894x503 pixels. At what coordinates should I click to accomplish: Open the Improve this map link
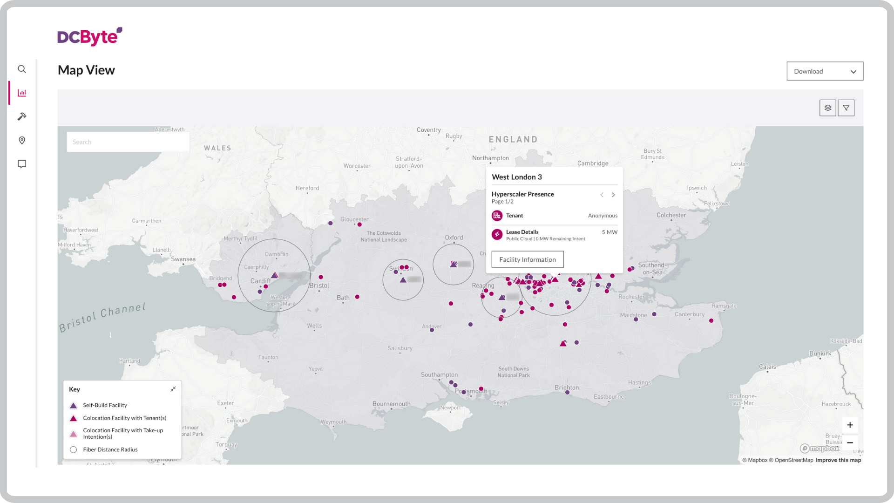point(838,460)
